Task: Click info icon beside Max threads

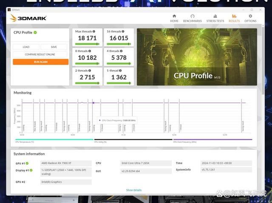Action: (94, 31)
